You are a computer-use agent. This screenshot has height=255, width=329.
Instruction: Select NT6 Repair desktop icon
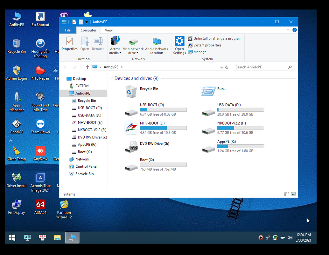coord(40,73)
